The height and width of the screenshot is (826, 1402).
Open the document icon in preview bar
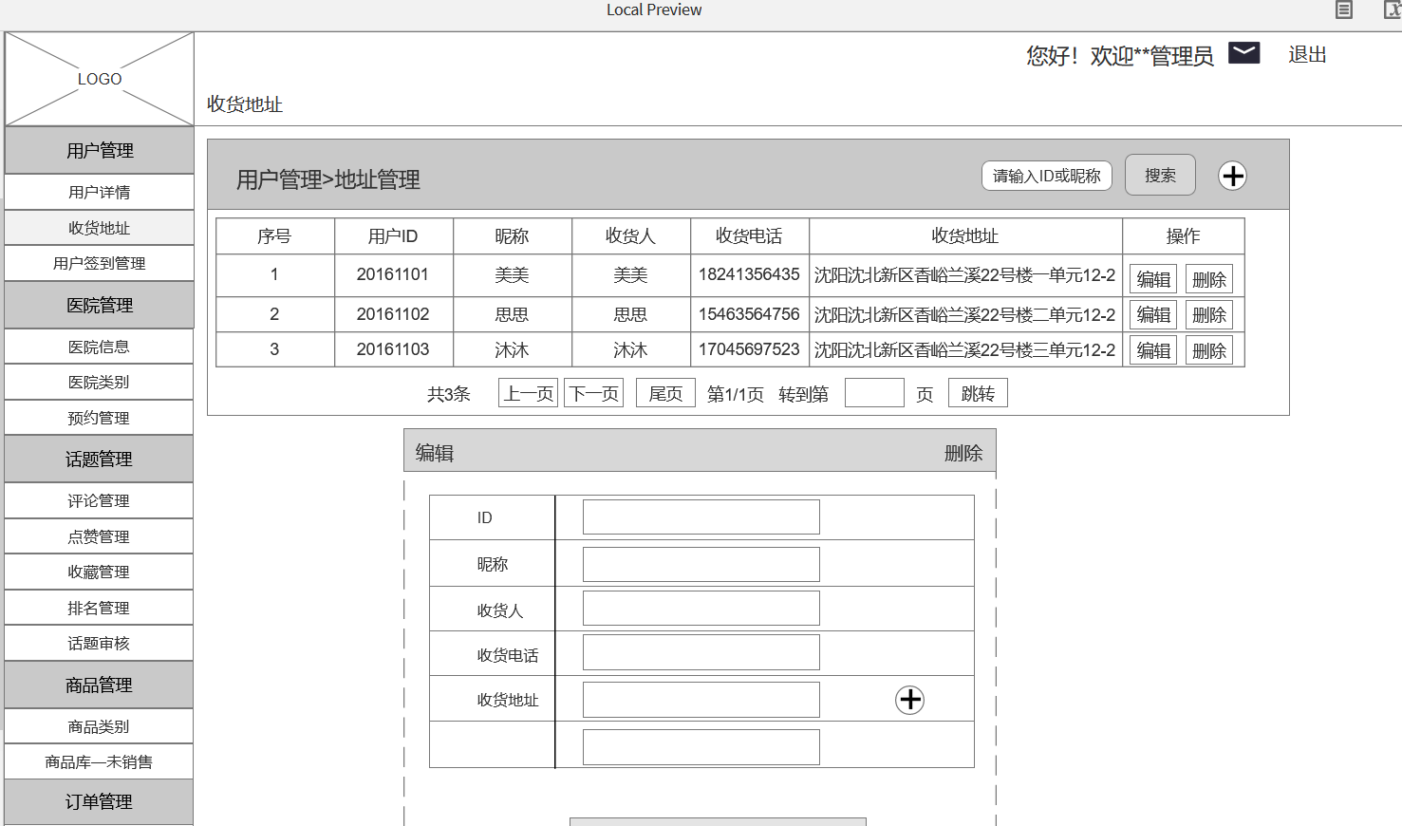click(1343, 10)
